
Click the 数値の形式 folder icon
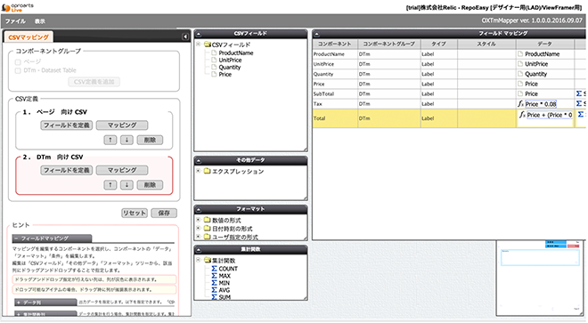click(208, 220)
